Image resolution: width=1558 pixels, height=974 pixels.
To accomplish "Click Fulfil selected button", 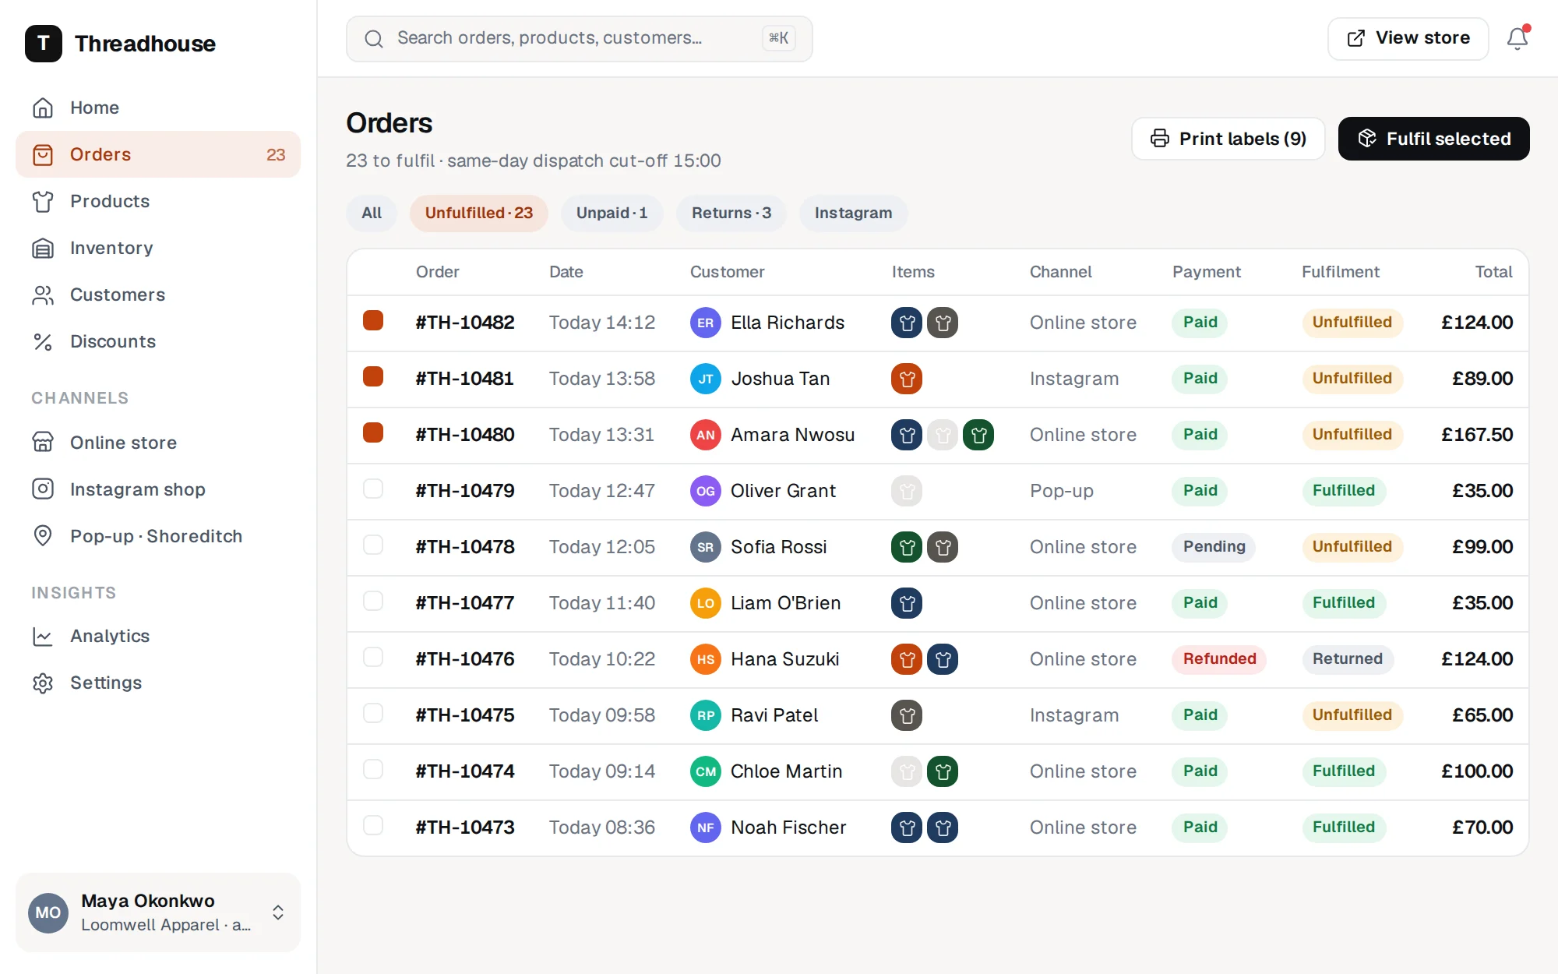I will click(1433, 139).
